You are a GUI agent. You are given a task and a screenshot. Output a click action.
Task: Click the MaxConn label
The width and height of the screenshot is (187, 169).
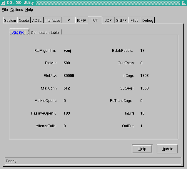tap(49, 88)
